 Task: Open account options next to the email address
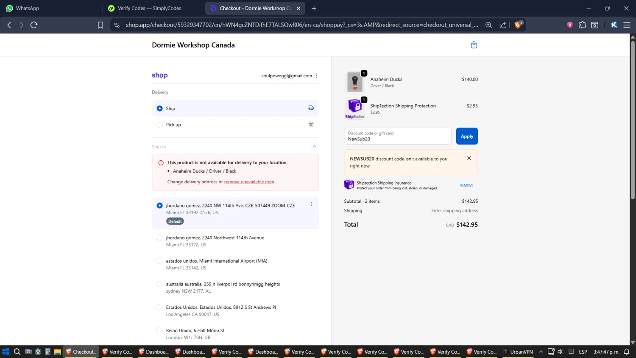(x=316, y=76)
